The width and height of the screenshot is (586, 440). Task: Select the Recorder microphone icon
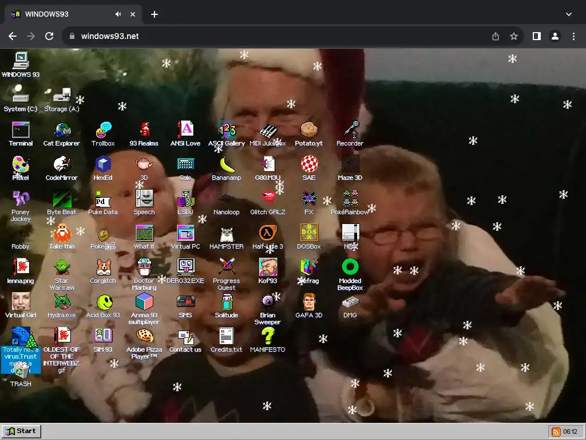pos(350,134)
